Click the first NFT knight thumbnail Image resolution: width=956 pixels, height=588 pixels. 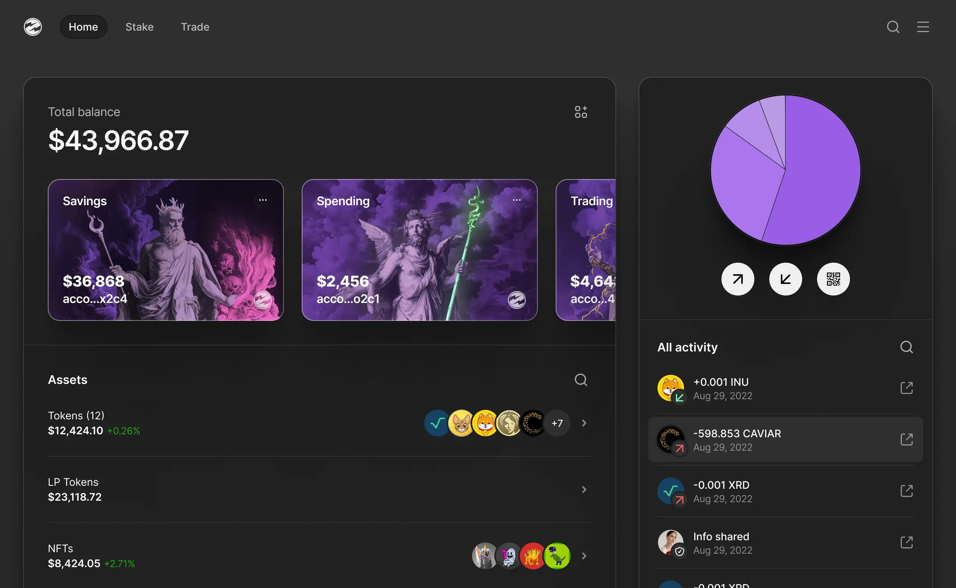click(485, 556)
